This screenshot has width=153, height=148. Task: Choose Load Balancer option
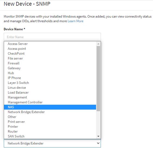tap(50, 93)
